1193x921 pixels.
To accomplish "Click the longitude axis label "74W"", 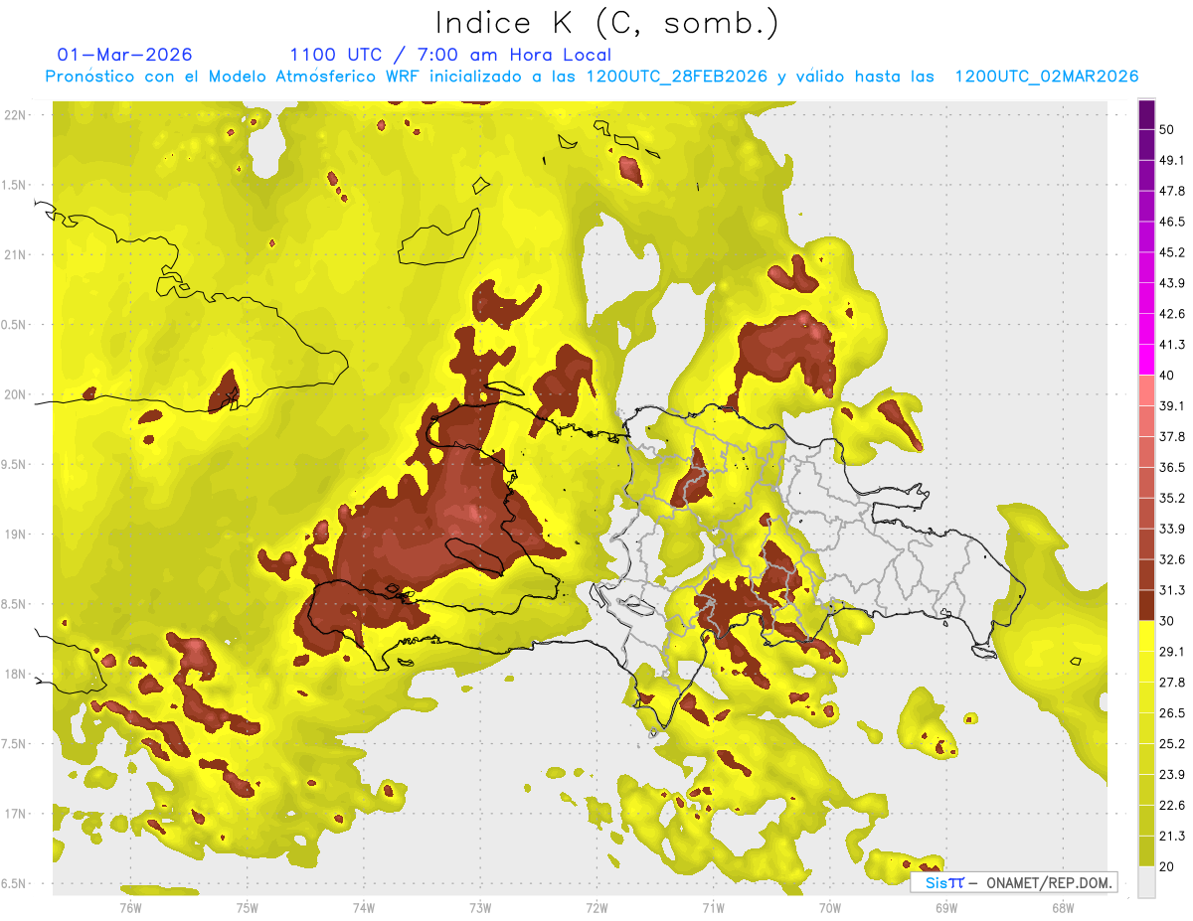I will tap(364, 907).
